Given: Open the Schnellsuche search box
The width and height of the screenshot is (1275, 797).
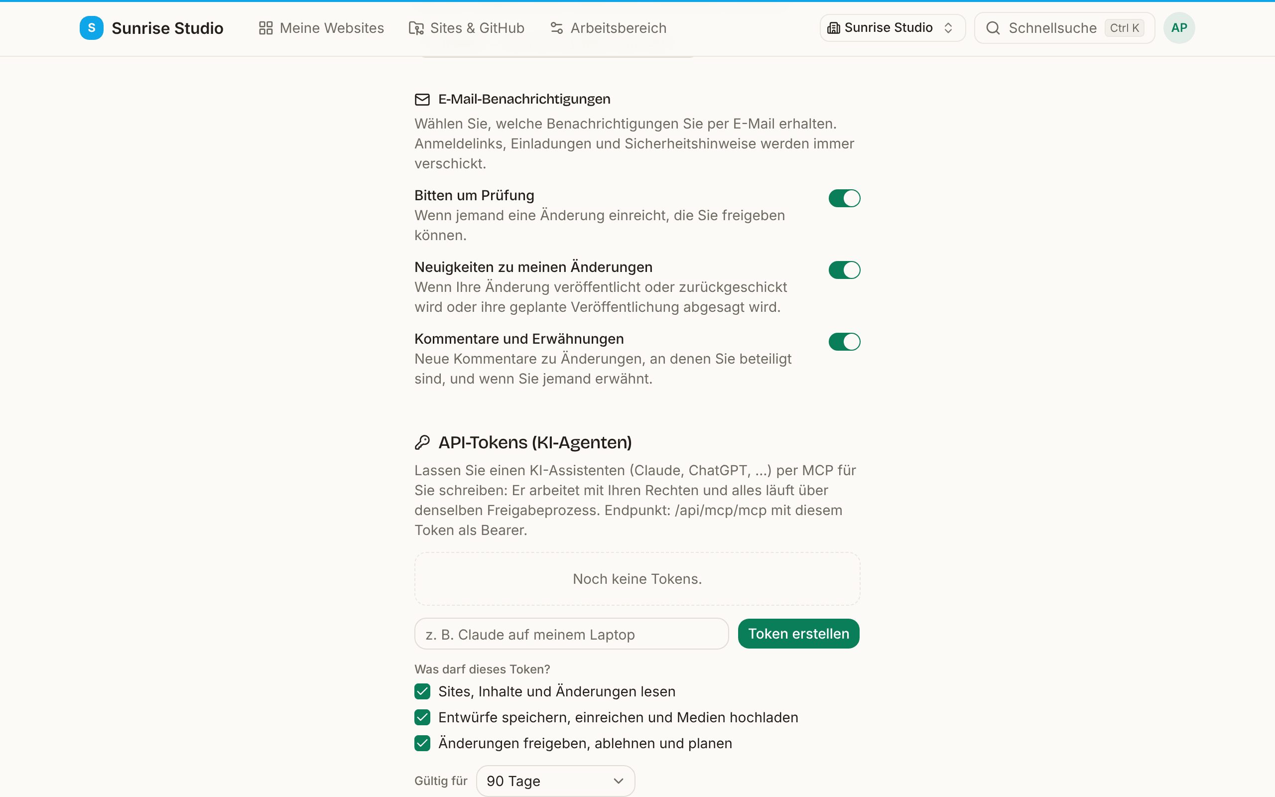Looking at the screenshot, I should tap(1064, 28).
